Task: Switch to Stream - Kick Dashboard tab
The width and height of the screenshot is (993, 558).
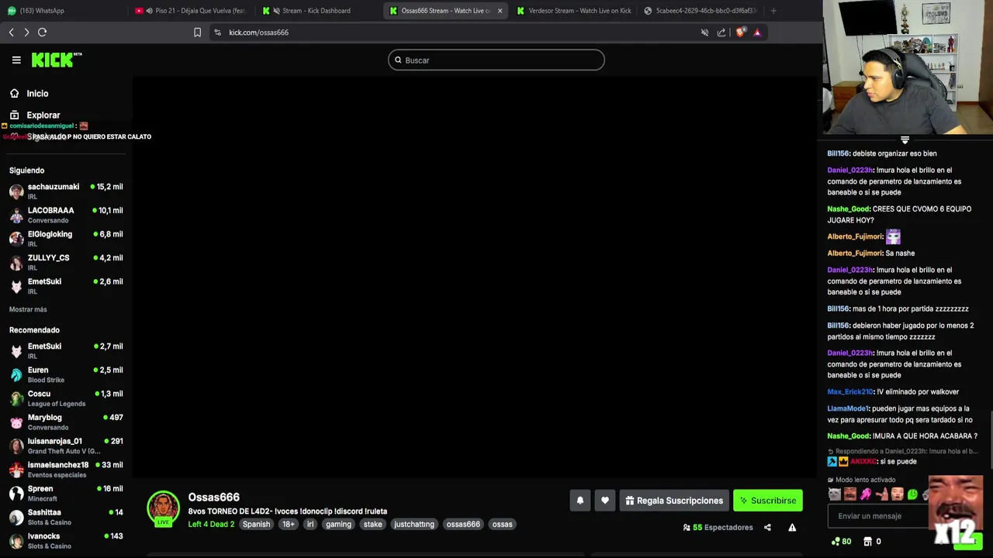Action: pyautogui.click(x=317, y=11)
